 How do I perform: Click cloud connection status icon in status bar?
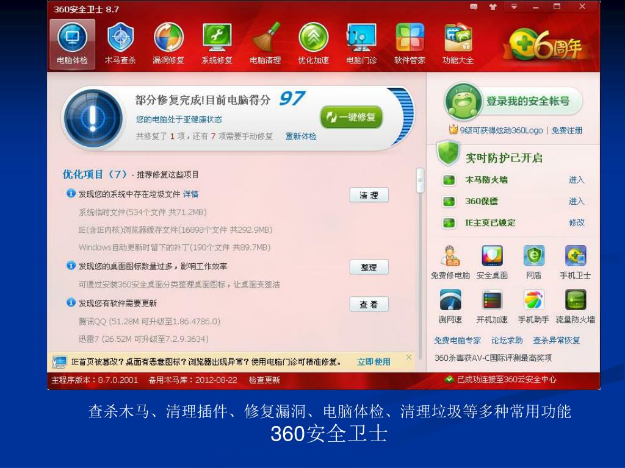coord(449,380)
